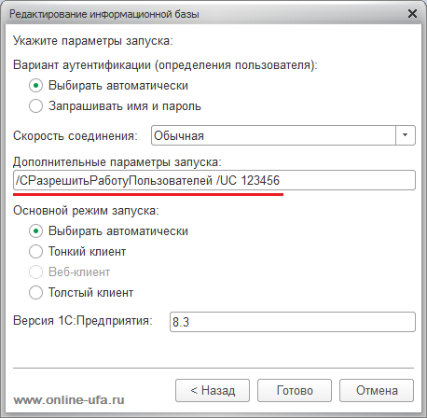Click the www.online-ufa.ru watermark link

pyautogui.click(x=69, y=400)
